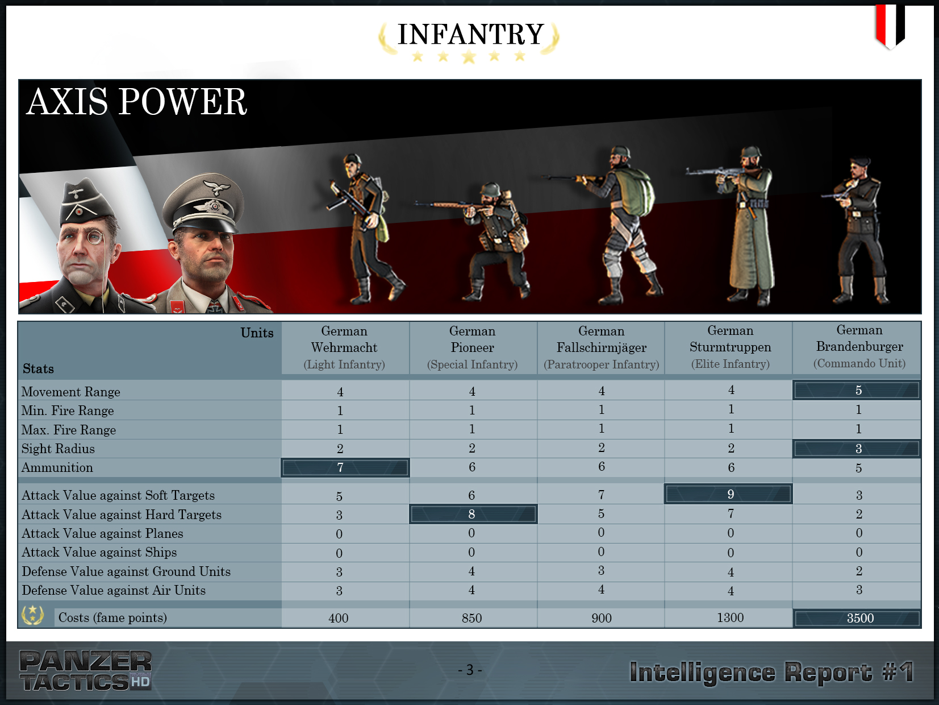
Task: Click highlighted Soft Targets 9 for Sturmtruppen
Action: point(729,494)
